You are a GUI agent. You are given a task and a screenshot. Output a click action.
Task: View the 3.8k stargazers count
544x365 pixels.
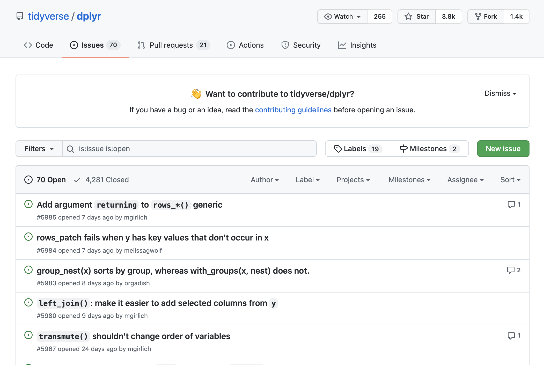pos(449,17)
